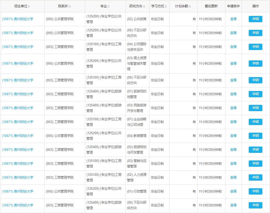Screen dimensions: 270x213
Task: View conditions for 行政管理 row
Action: pyautogui.click(x=233, y=191)
